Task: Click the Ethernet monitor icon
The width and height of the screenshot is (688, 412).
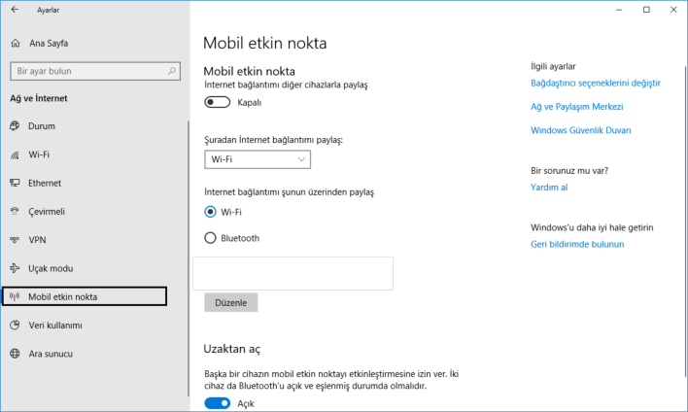Action: pos(15,183)
